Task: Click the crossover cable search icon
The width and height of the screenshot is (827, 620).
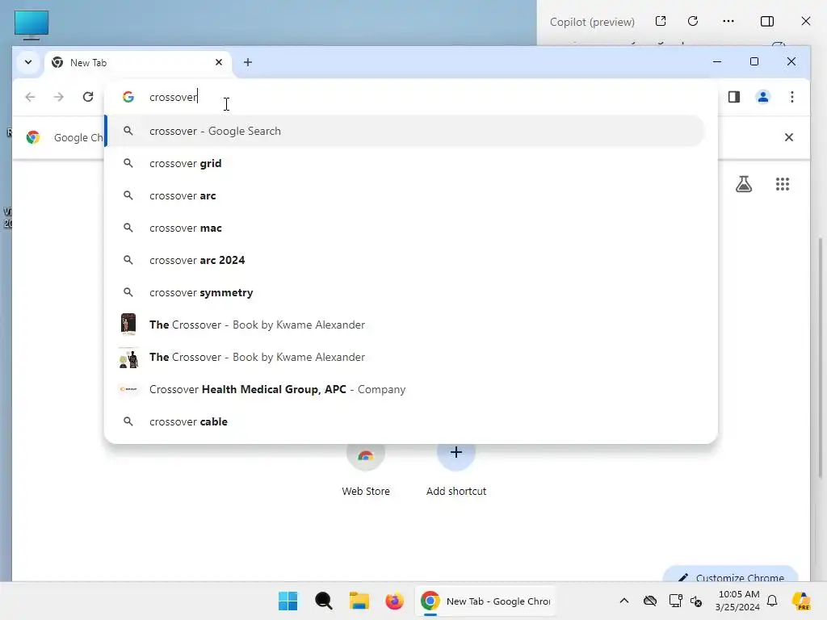Action: [x=128, y=421]
